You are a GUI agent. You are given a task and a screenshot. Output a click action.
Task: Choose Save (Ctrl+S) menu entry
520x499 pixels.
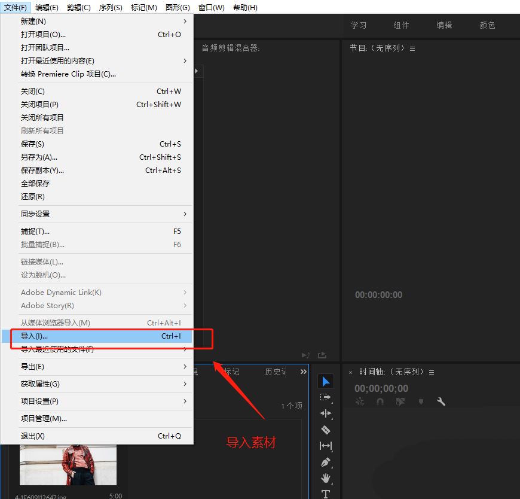point(97,144)
